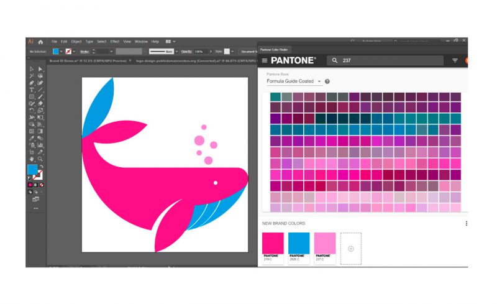Pick the Rotate tool

pos(32,111)
